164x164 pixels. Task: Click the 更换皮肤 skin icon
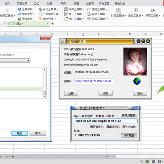click(x=20, y=19)
